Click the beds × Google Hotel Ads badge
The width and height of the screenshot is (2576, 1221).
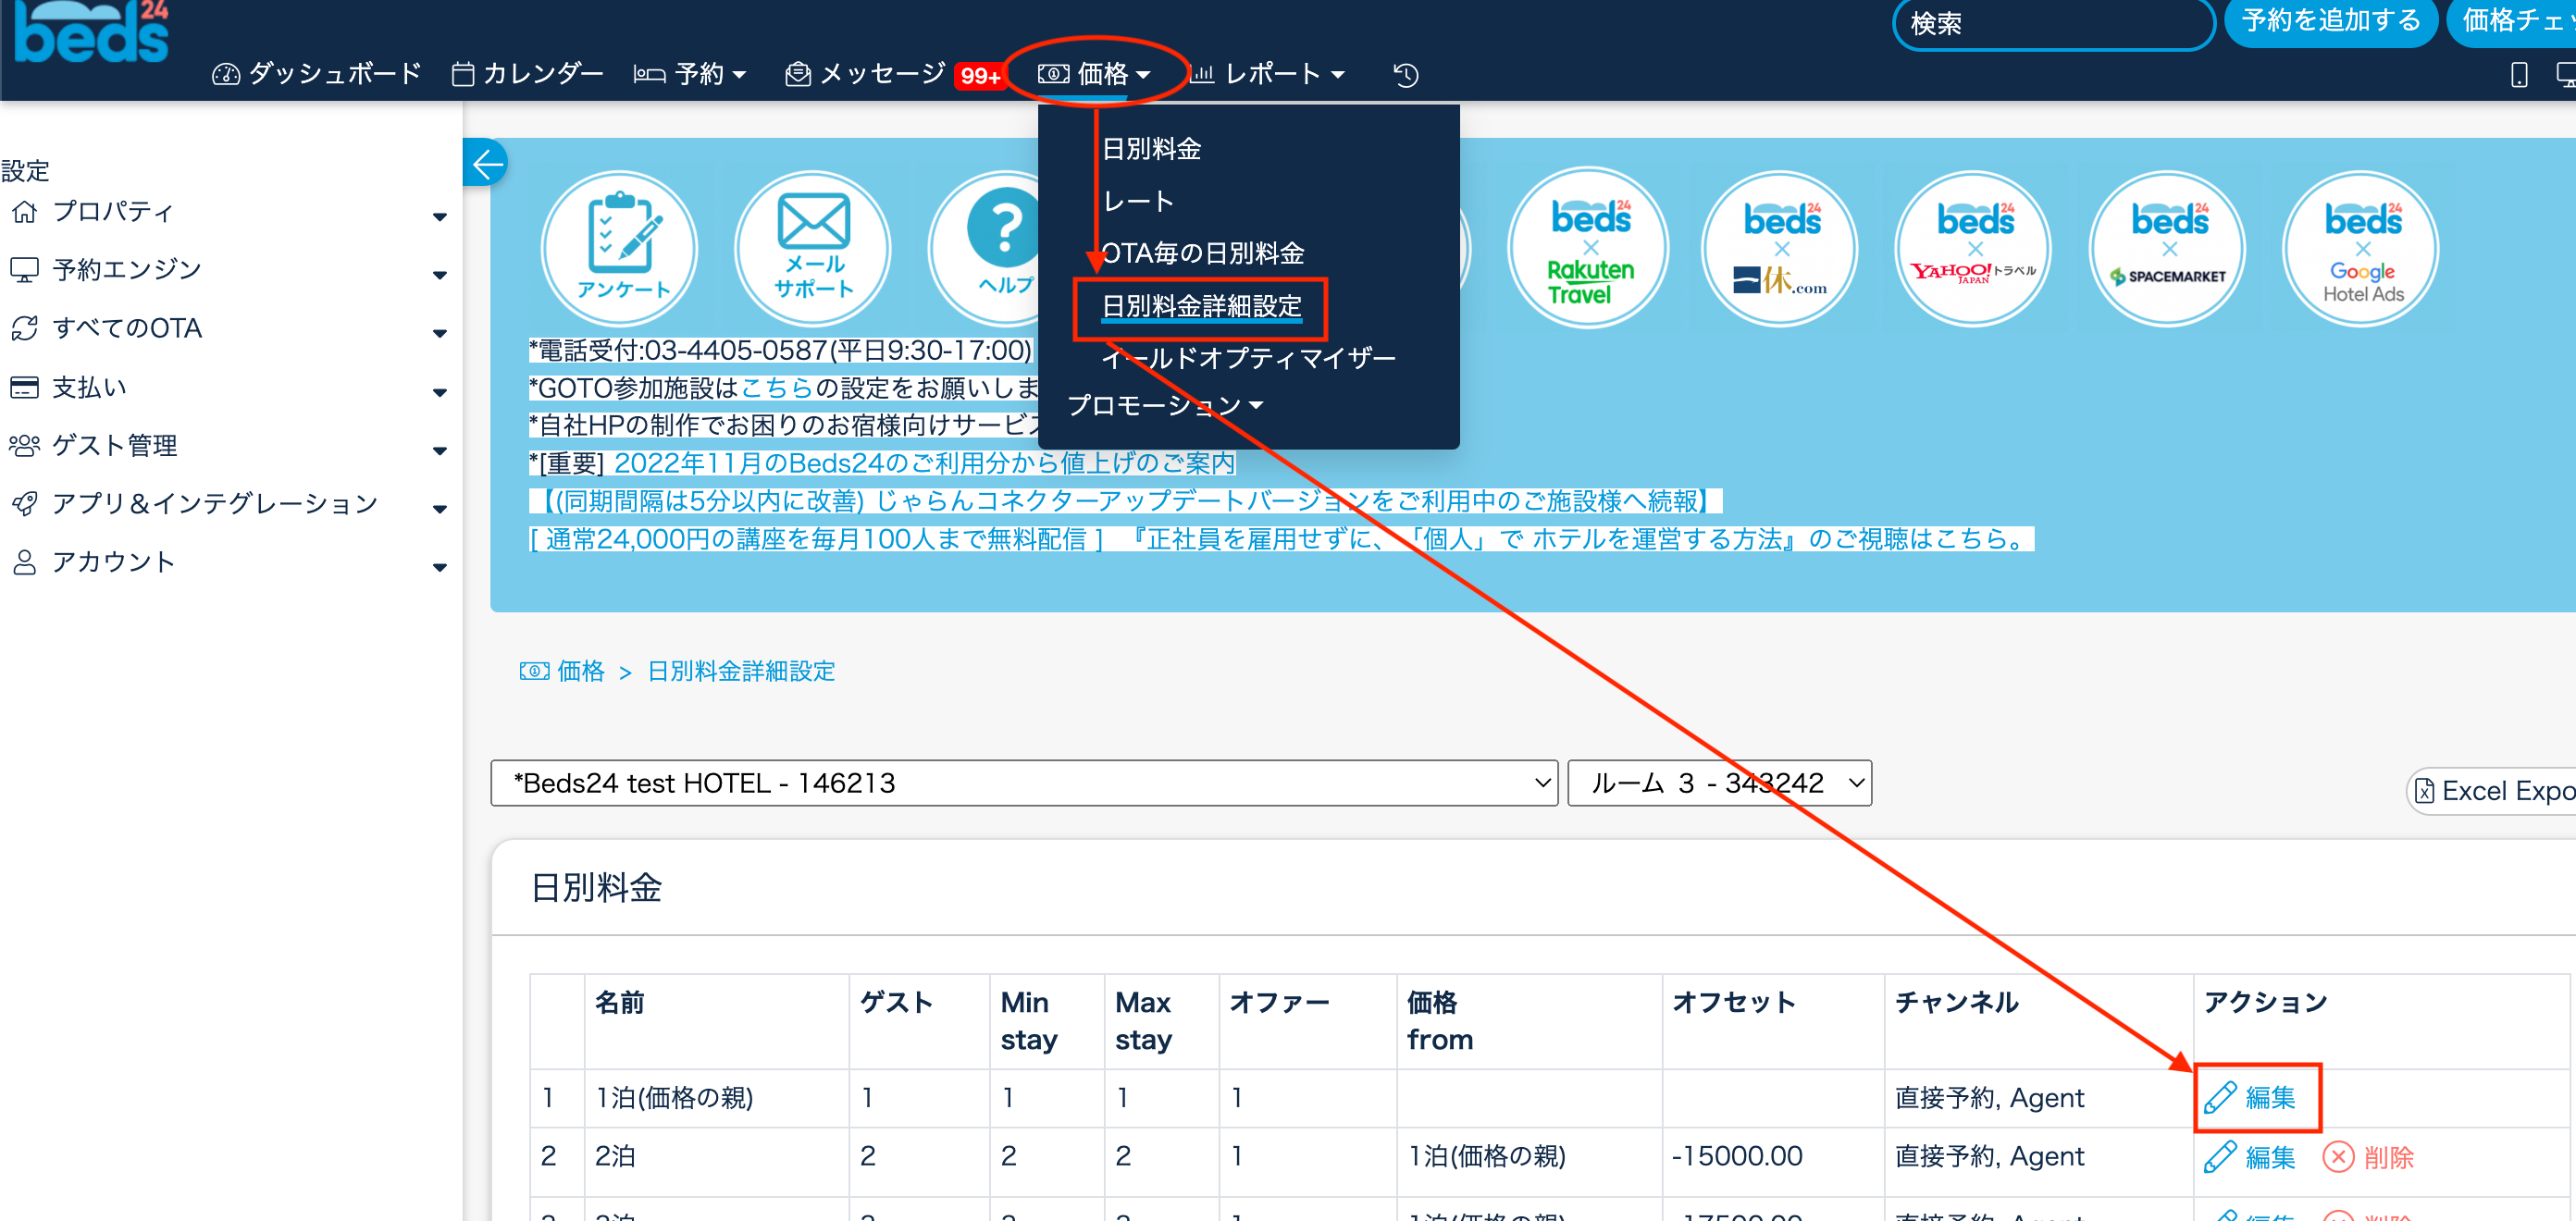point(2361,248)
